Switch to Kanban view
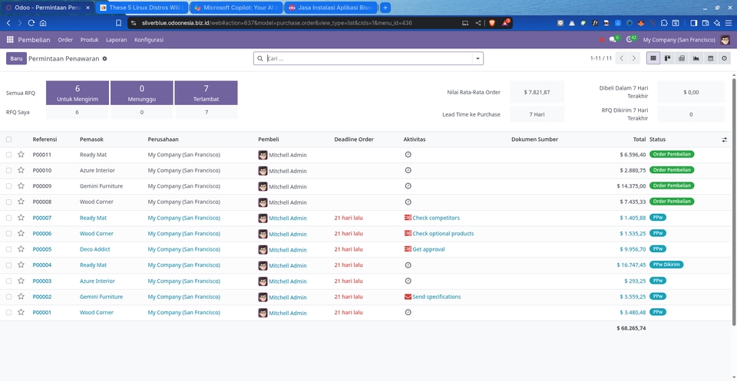Viewport: 737px width, 381px height. pyautogui.click(x=668, y=58)
